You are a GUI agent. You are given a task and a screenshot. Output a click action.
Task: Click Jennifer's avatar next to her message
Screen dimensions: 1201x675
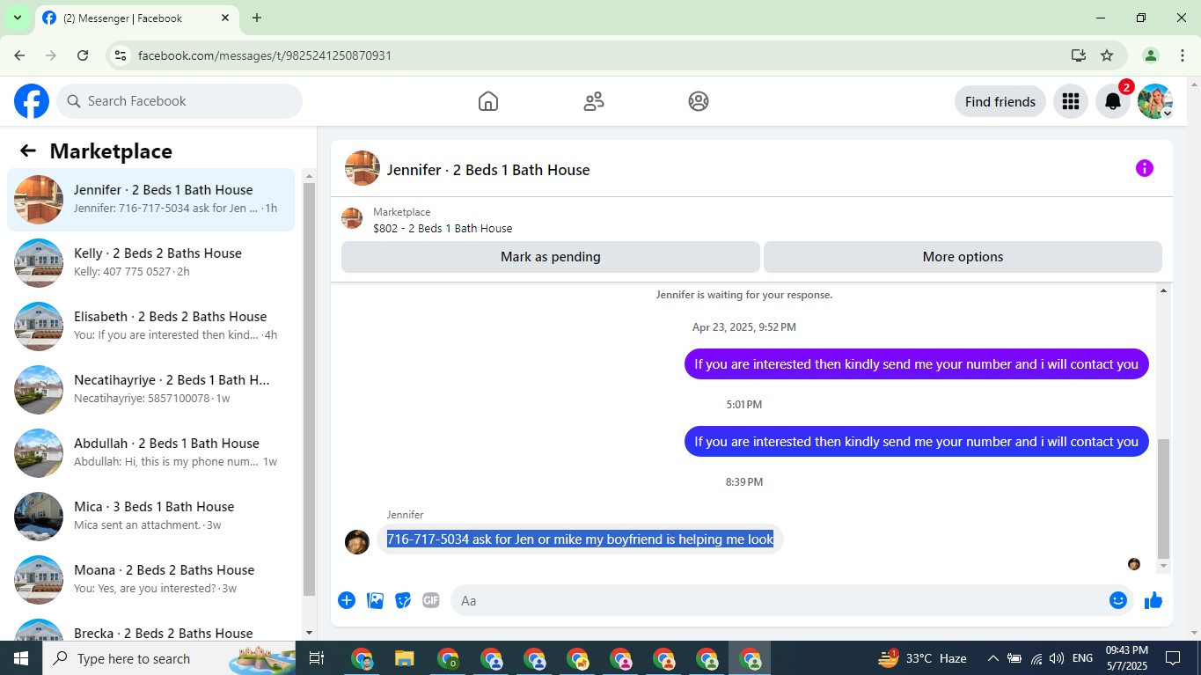356,541
